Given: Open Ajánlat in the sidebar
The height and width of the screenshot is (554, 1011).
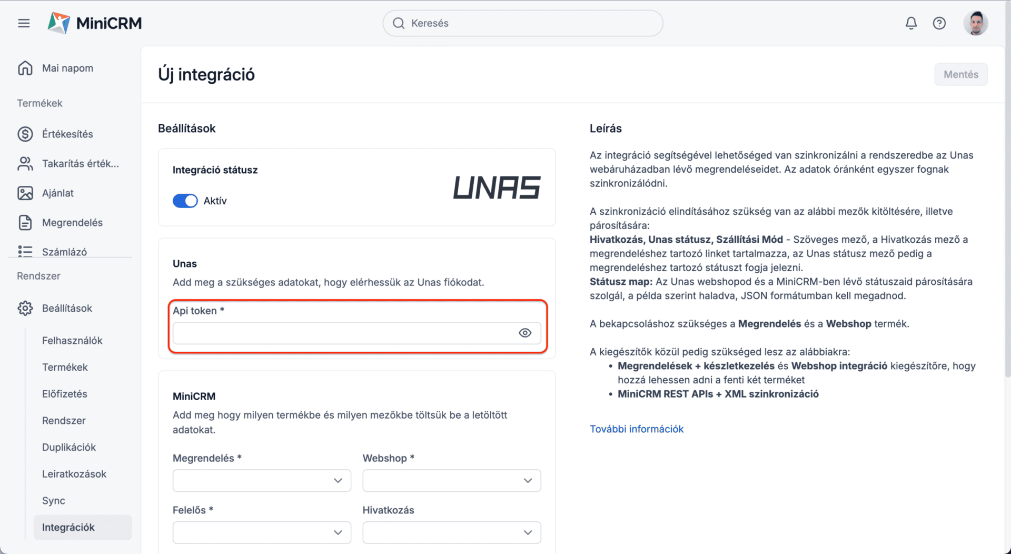Looking at the screenshot, I should [x=58, y=193].
